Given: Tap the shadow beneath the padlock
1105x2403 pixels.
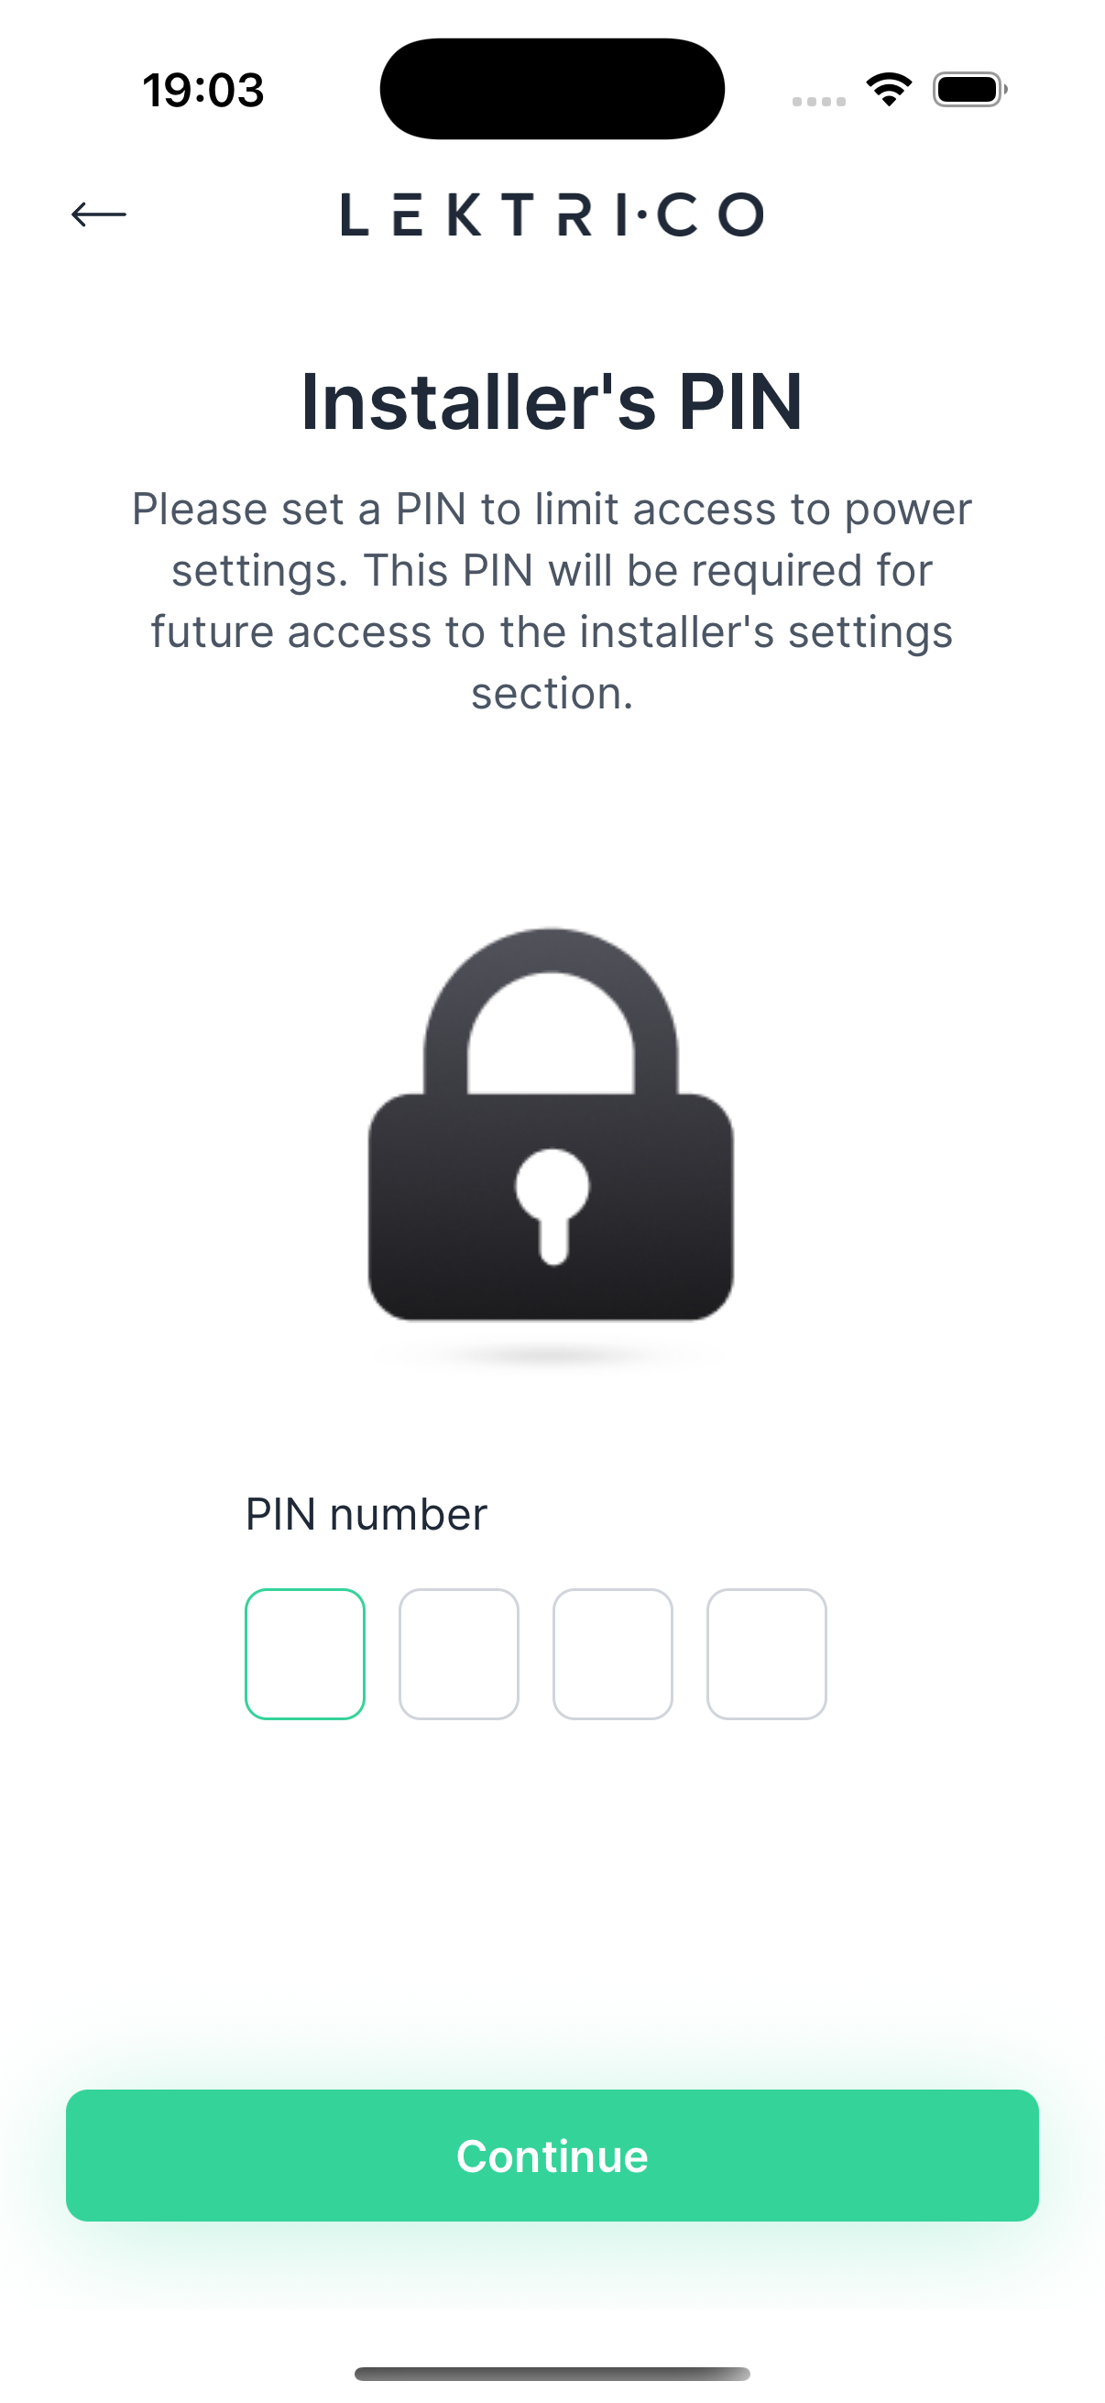Looking at the screenshot, I should (x=551, y=1355).
